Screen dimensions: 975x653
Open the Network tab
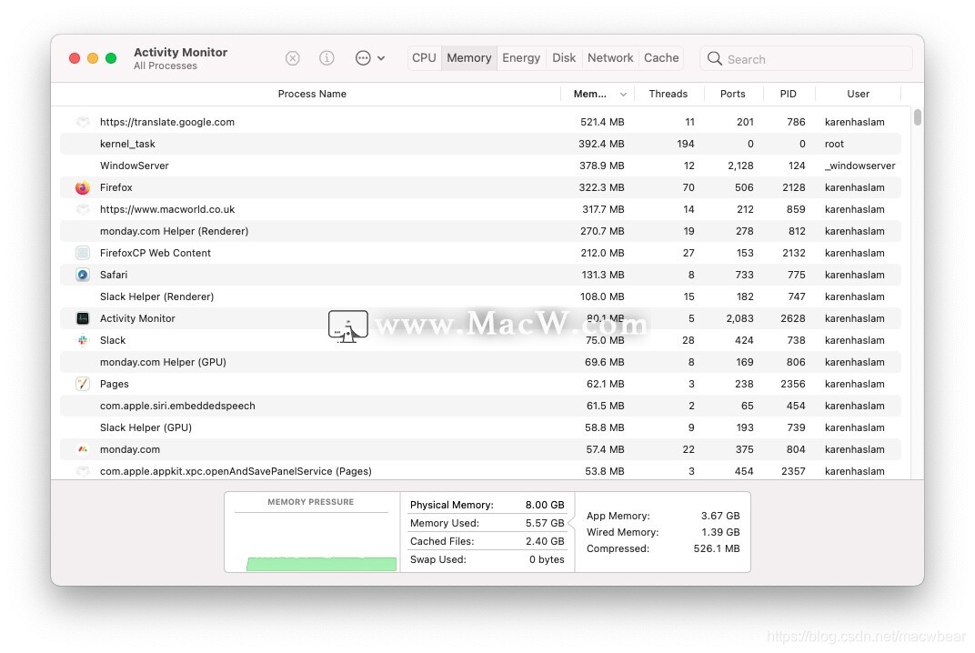[610, 58]
